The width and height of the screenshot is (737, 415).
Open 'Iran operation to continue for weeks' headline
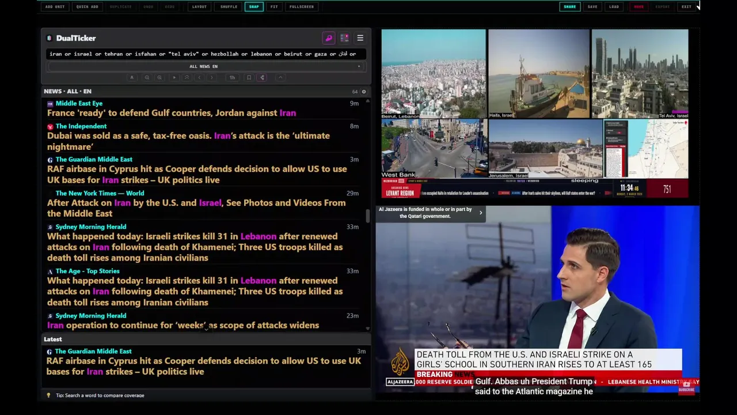(x=183, y=325)
